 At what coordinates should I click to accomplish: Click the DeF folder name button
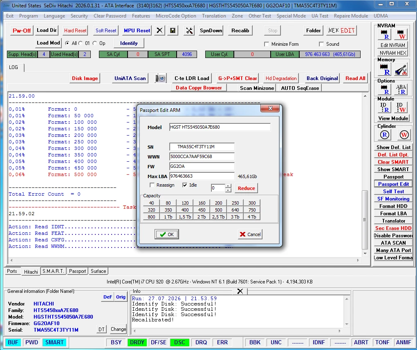[108, 297]
